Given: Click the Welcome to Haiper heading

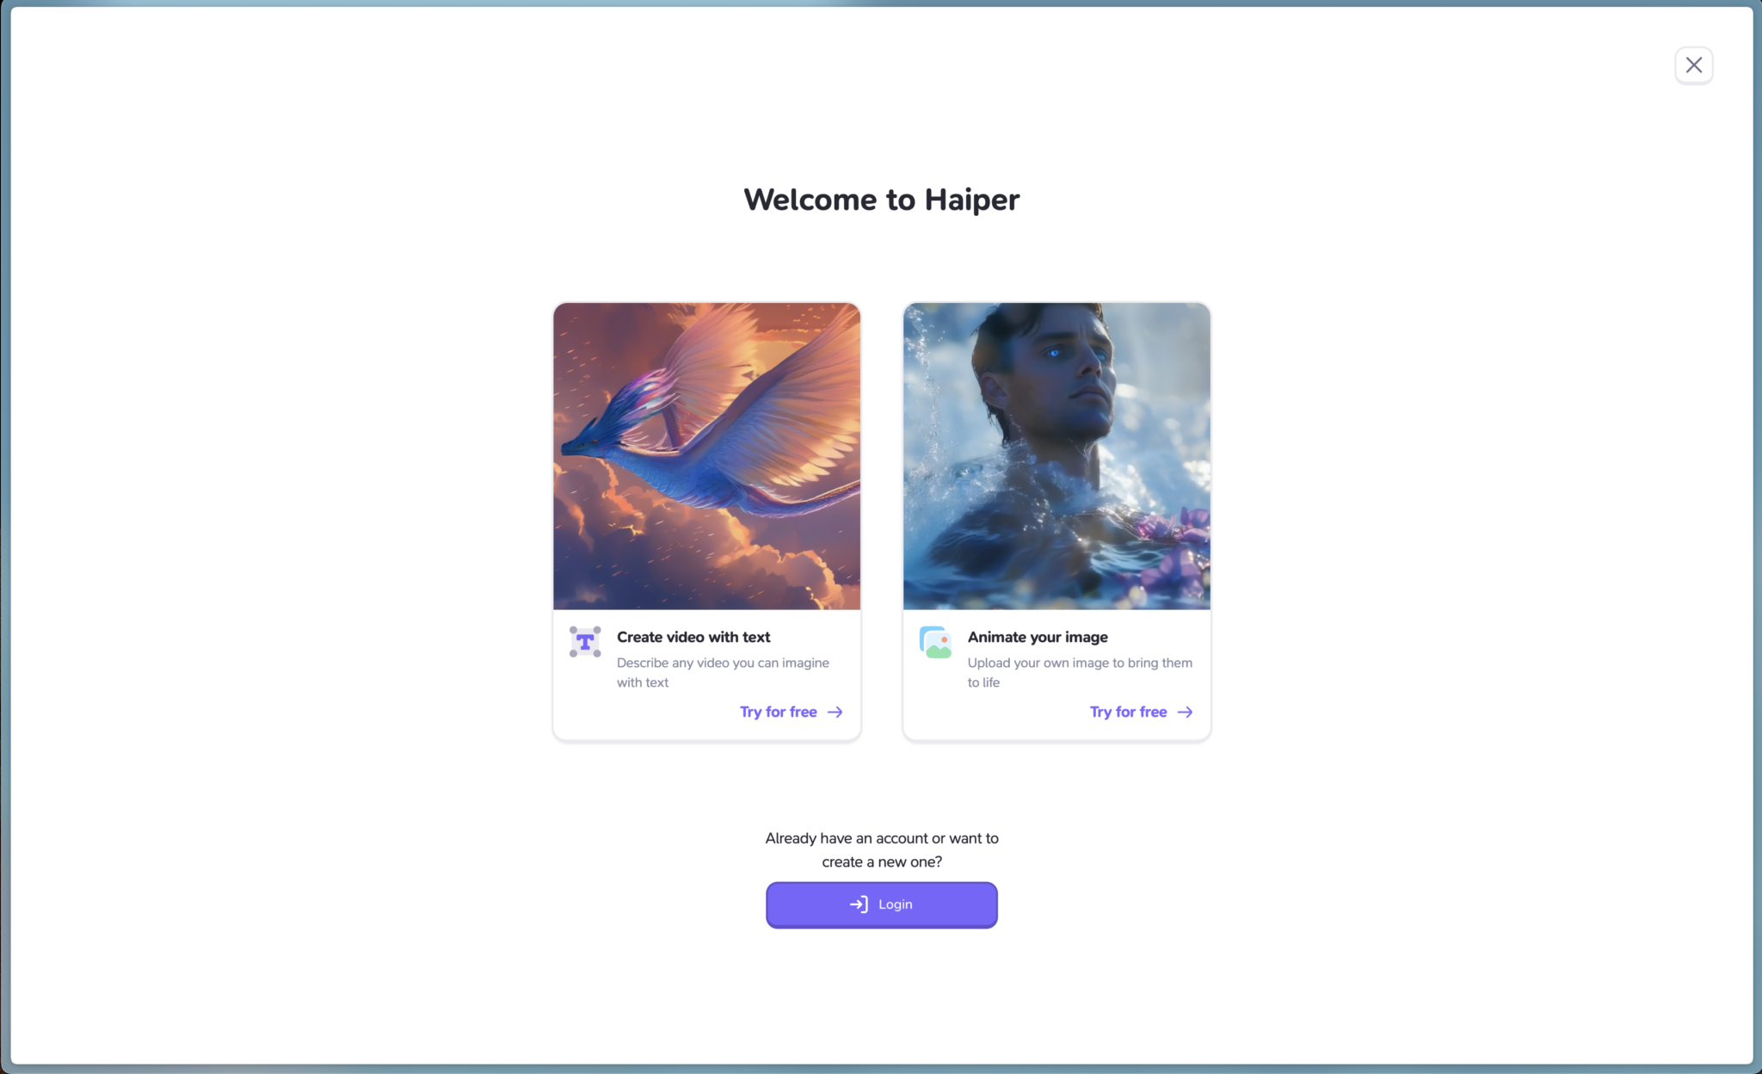Looking at the screenshot, I should [x=881, y=200].
